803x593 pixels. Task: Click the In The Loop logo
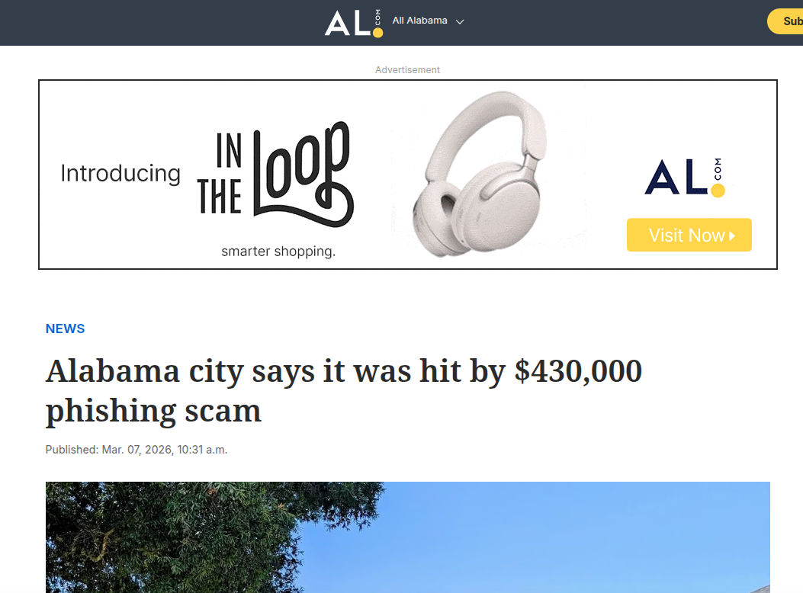[x=275, y=175]
